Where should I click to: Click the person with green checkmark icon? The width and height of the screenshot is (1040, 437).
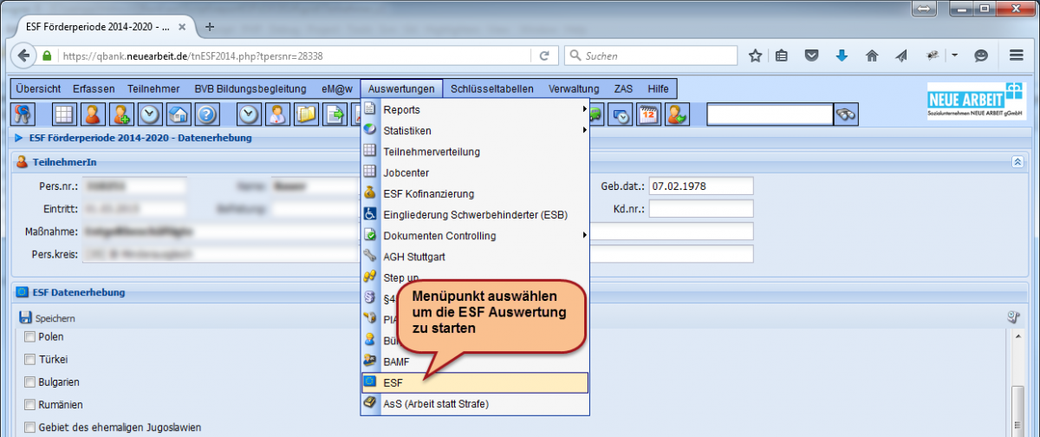point(677,114)
